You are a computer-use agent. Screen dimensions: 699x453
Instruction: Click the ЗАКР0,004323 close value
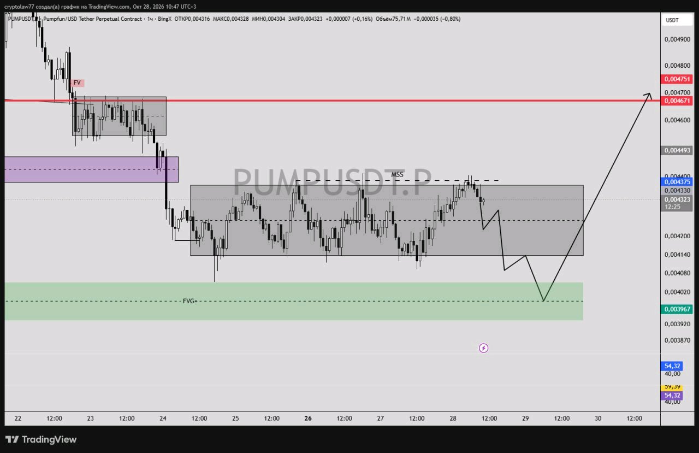tap(305, 19)
